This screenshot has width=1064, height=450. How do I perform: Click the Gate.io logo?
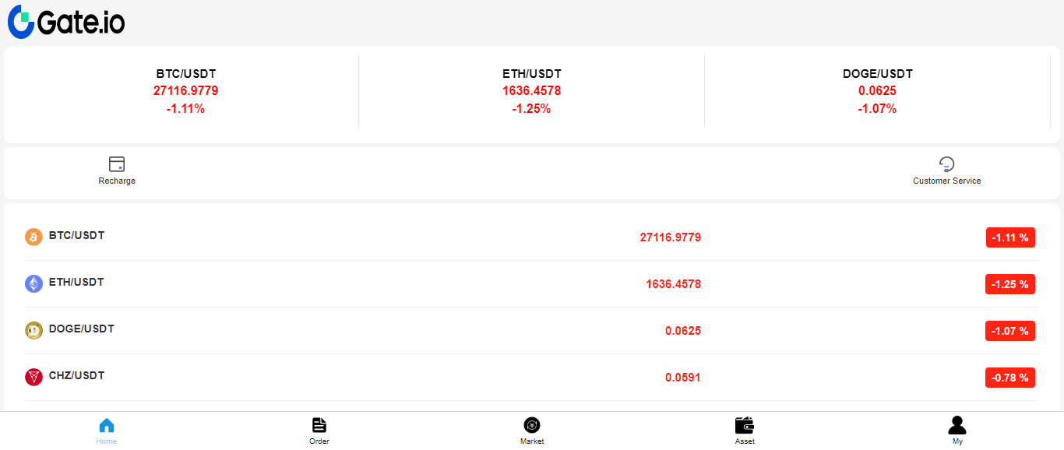[66, 22]
